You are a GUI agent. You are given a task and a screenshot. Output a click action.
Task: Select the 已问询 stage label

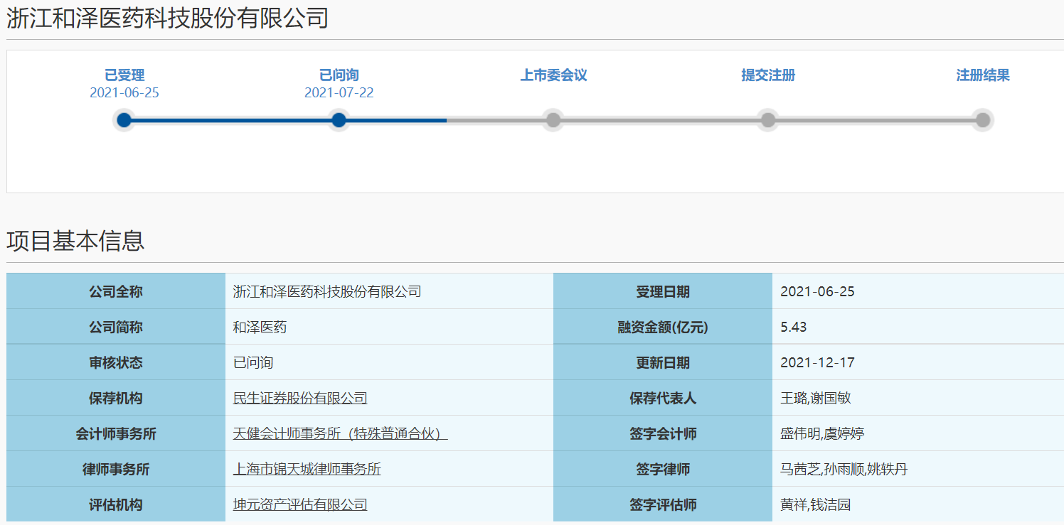point(339,75)
